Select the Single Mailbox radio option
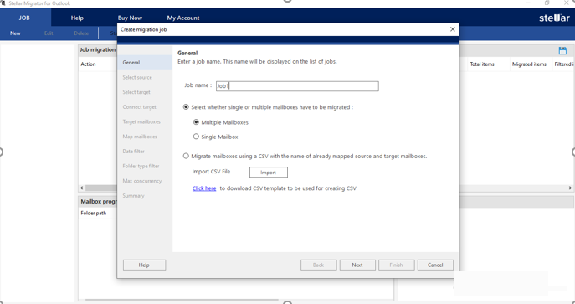 tap(196, 137)
